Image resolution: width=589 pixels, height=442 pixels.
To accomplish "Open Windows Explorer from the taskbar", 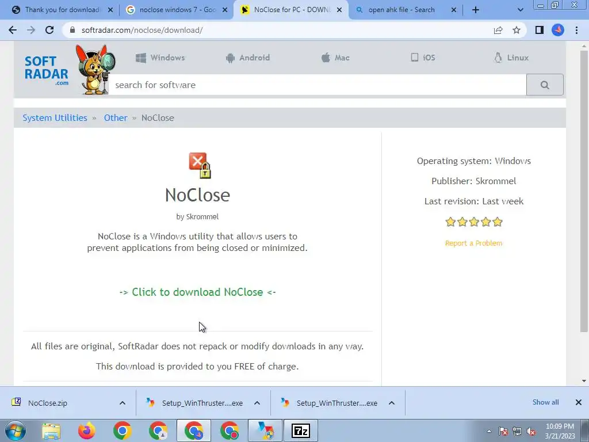I will pos(51,430).
